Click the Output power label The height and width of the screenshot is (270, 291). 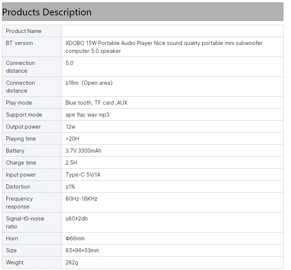23,127
